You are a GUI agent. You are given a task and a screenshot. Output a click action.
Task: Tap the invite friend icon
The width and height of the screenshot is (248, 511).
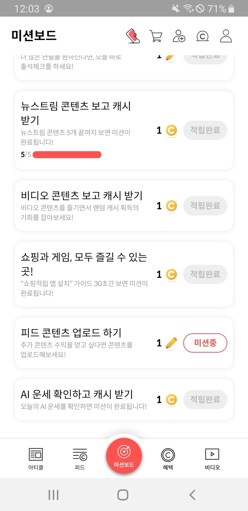click(x=179, y=36)
